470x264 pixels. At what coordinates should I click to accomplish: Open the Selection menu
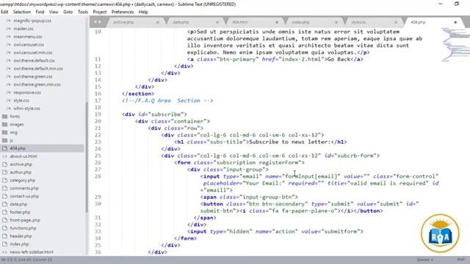(22, 12)
